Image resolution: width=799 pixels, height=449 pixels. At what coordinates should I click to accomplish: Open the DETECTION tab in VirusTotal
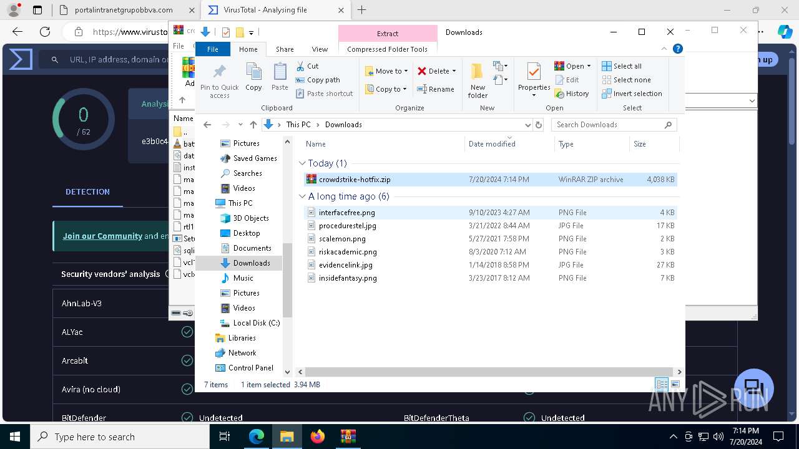point(87,192)
